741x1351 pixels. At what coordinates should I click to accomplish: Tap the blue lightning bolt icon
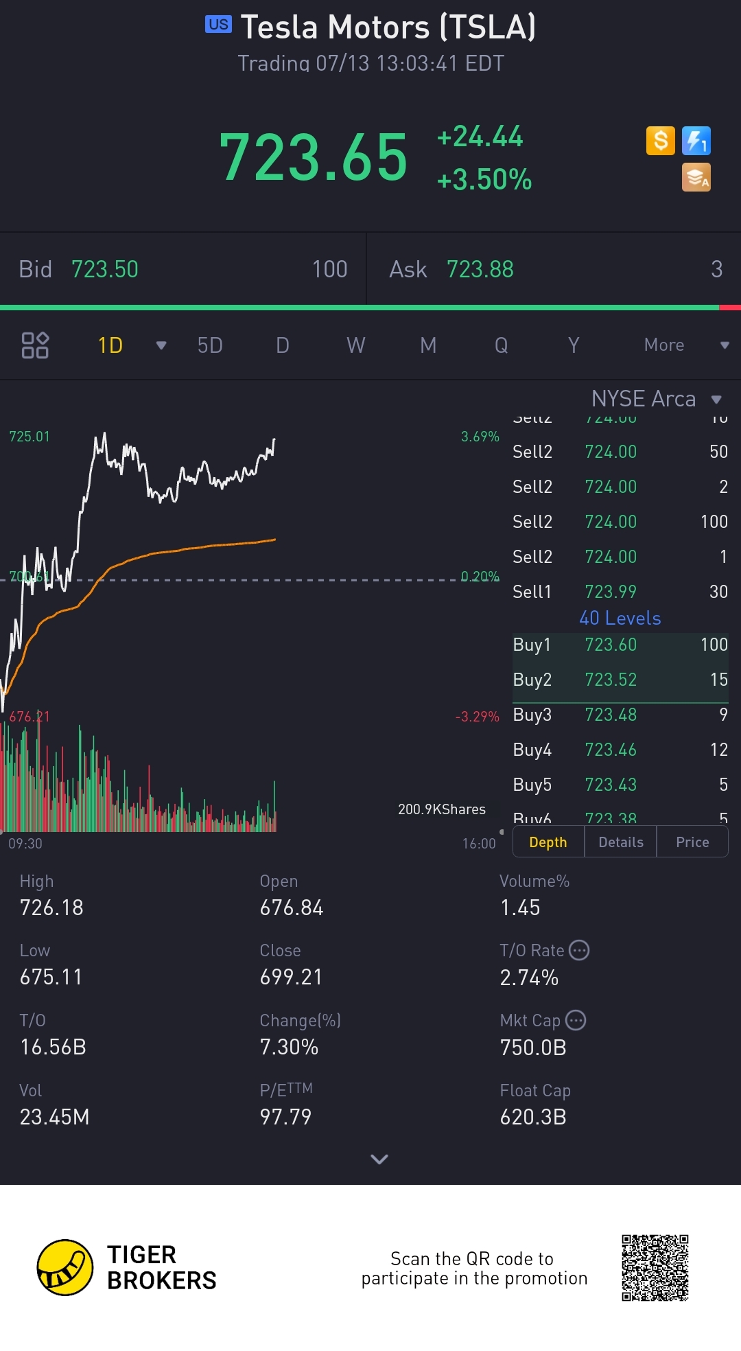pyautogui.click(x=696, y=141)
